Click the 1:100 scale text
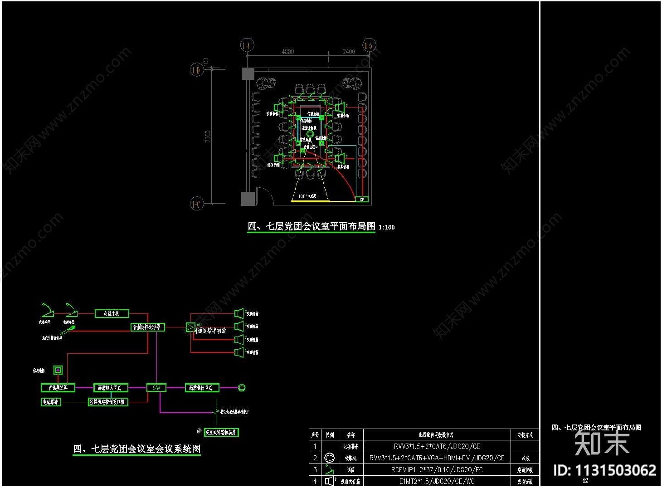Image resolution: width=662 pixels, height=488 pixels. tap(387, 227)
